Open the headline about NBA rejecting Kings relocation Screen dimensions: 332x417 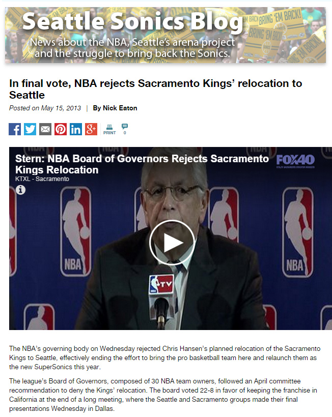[155, 89]
